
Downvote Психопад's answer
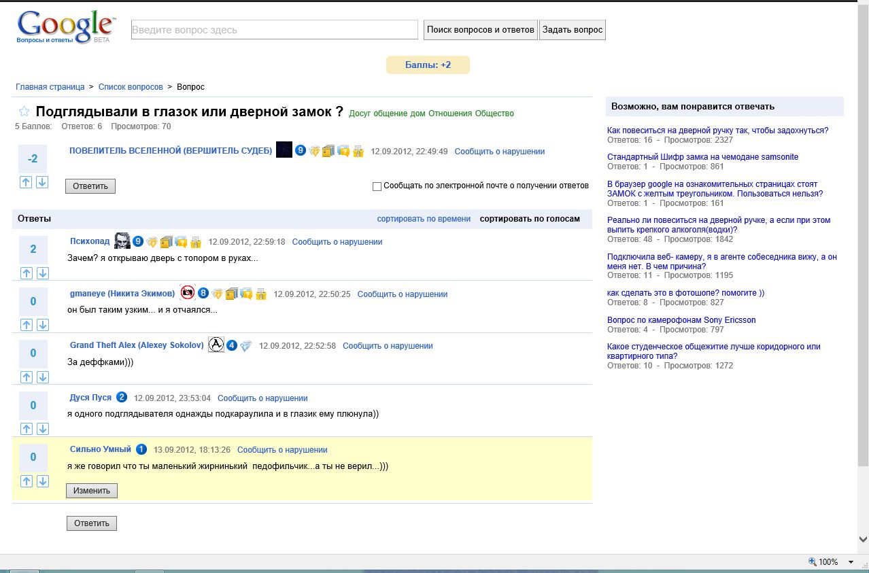point(42,273)
